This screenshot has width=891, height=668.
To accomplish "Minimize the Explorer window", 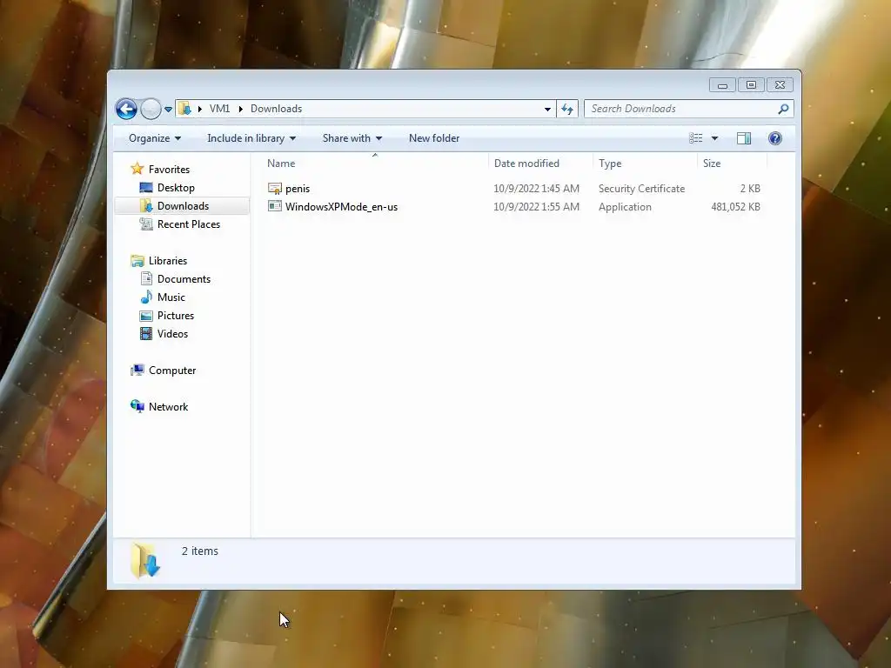I will pos(722,85).
